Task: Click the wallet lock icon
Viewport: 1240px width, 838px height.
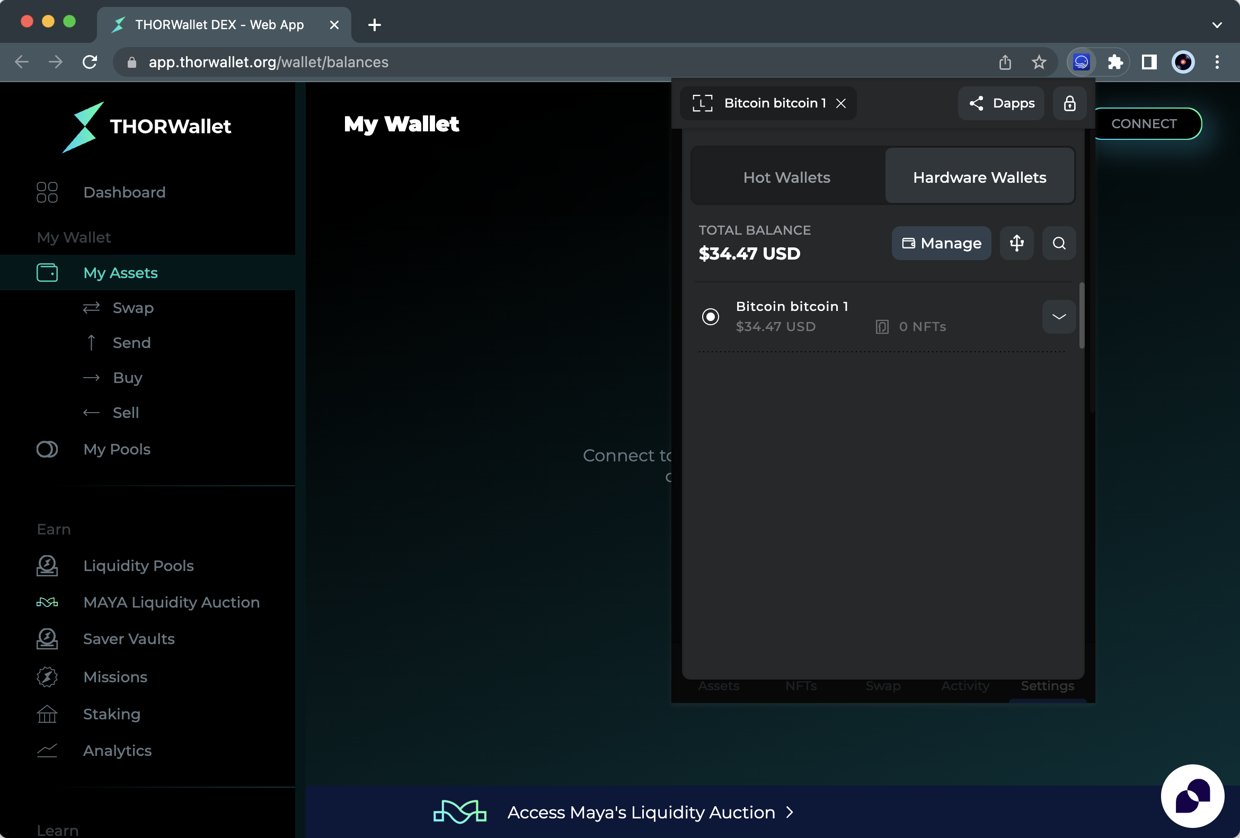Action: click(x=1069, y=103)
